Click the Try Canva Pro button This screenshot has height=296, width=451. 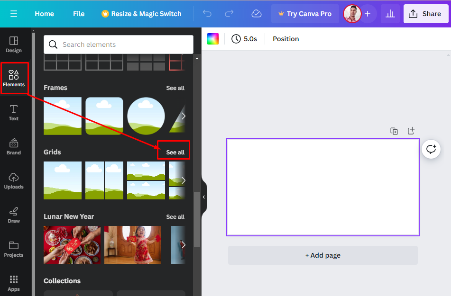(x=305, y=14)
